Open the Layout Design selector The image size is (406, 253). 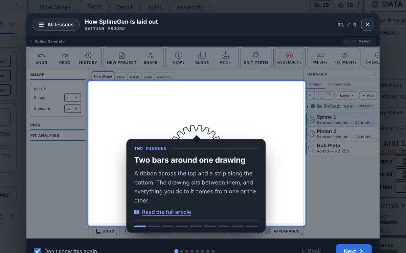pyautogui.click(x=359, y=41)
